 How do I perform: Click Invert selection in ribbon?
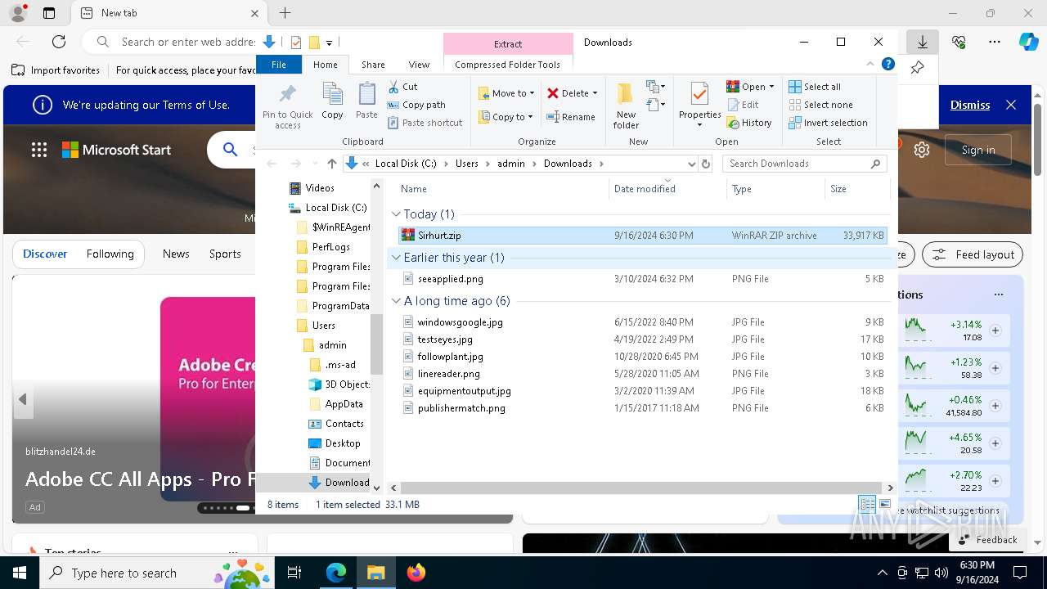coord(828,123)
